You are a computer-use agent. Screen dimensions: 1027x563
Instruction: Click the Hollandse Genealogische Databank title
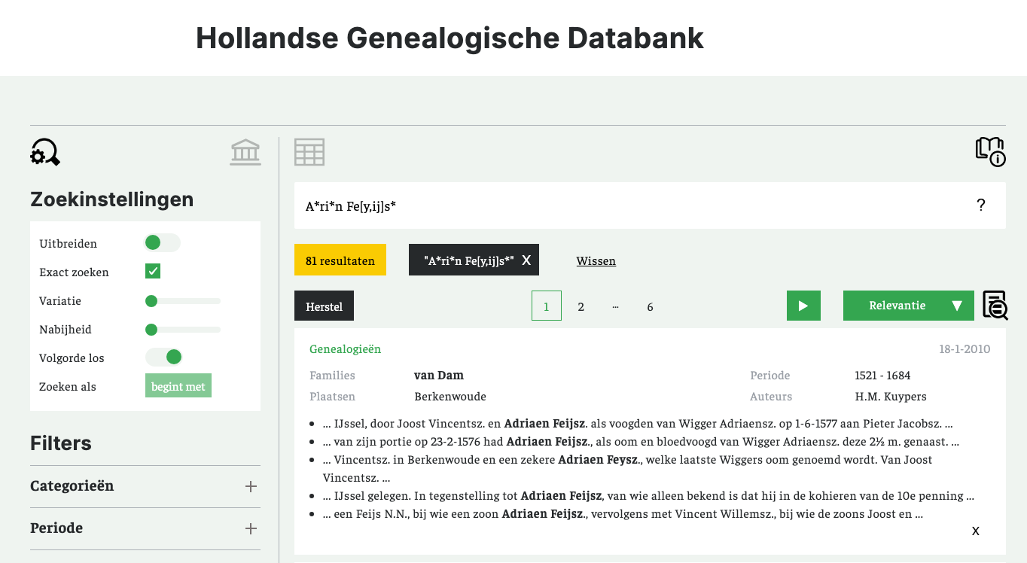[x=450, y=38]
